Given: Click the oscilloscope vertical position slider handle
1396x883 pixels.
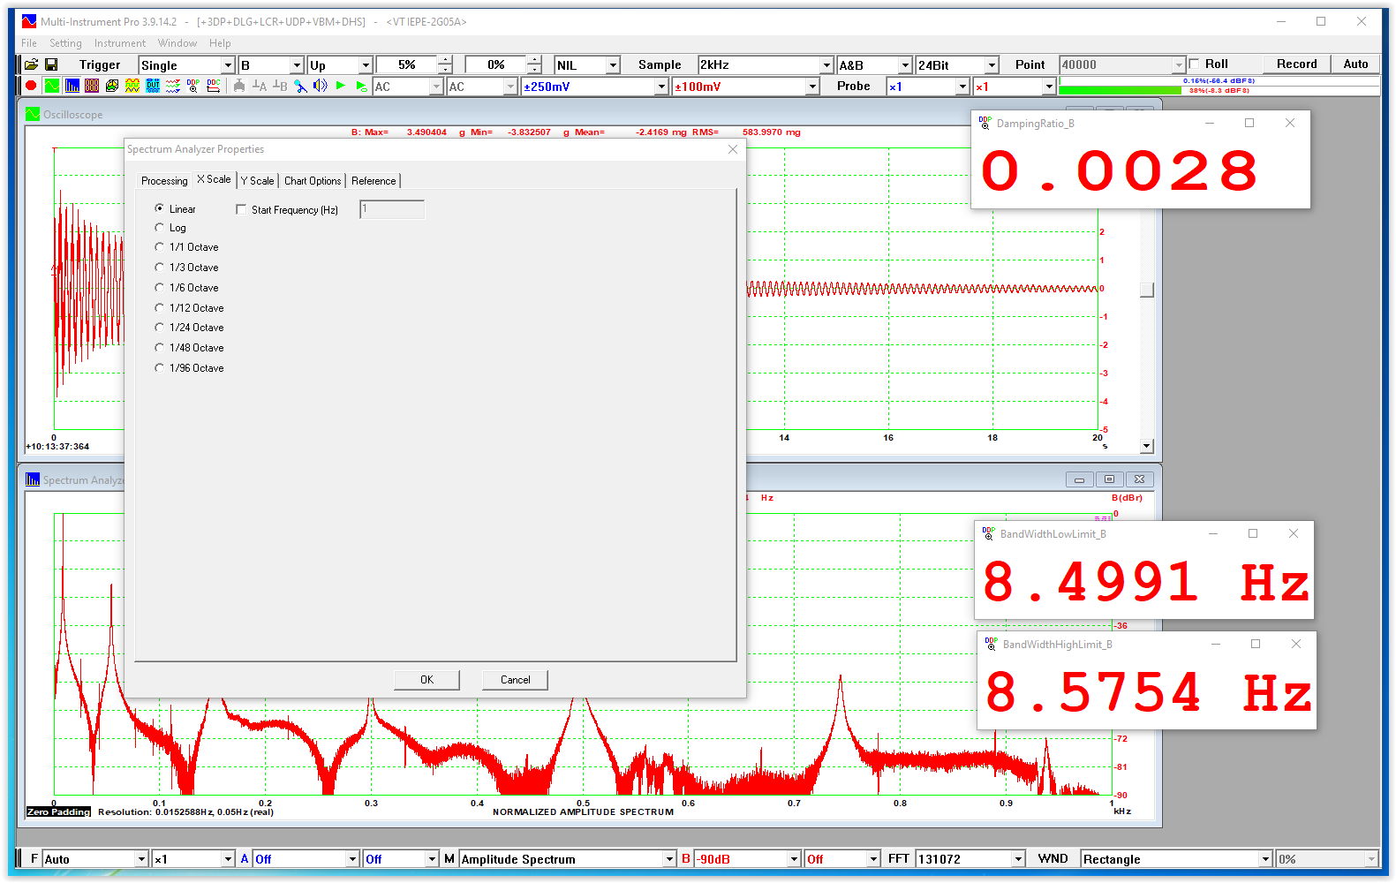Looking at the screenshot, I should [x=1147, y=290].
